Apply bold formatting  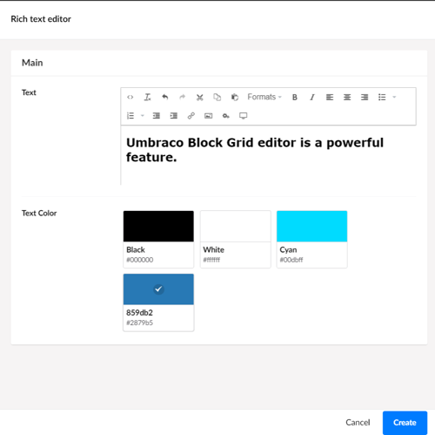295,97
